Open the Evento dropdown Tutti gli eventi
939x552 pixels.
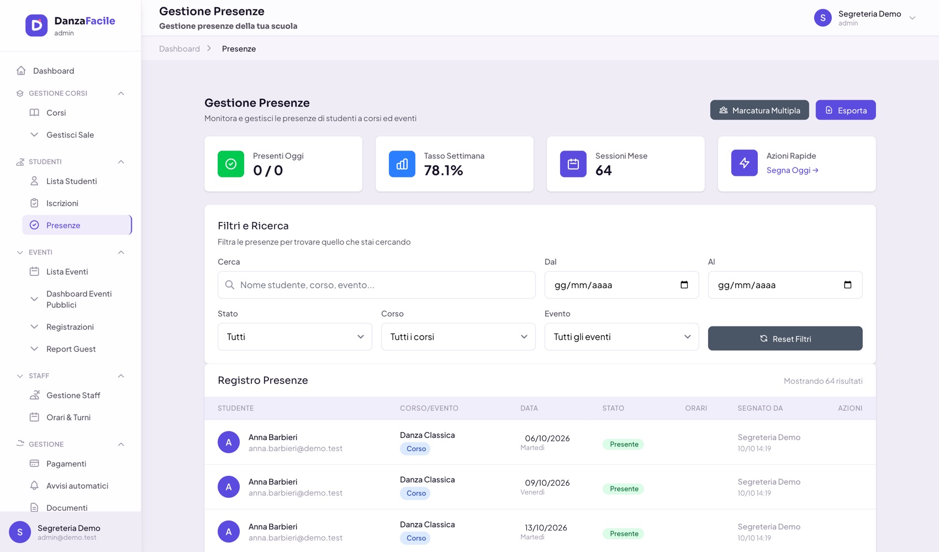[x=622, y=337]
